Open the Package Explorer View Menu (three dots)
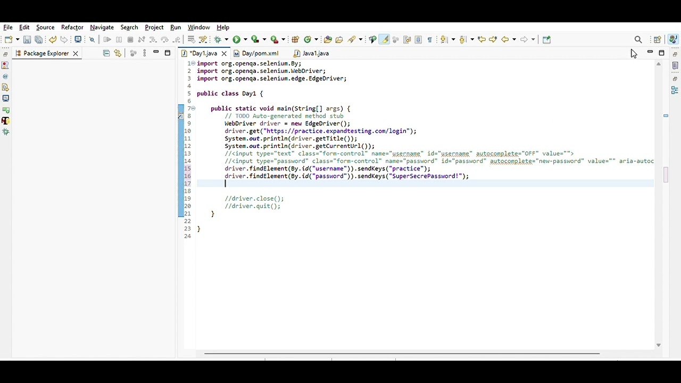681x383 pixels. 144,53
